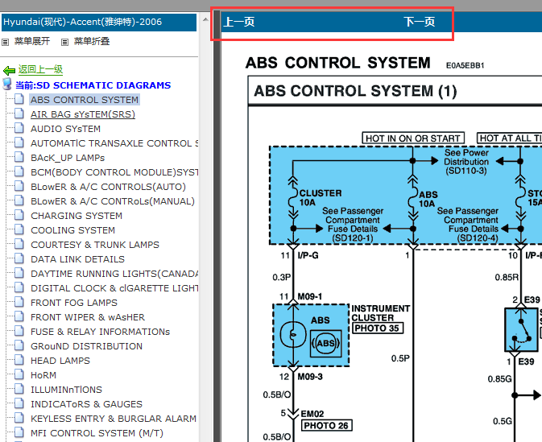Click page icon beside GRouND DISTRIBUTION
This screenshot has width=542, height=442.
click(x=19, y=346)
